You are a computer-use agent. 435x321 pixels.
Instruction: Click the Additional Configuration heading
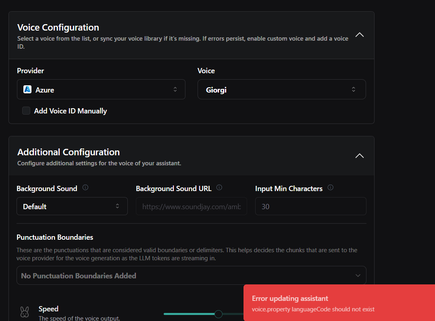coord(69,152)
